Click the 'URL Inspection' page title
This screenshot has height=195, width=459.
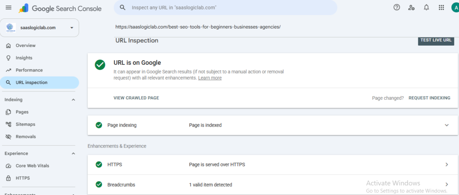pos(137,41)
